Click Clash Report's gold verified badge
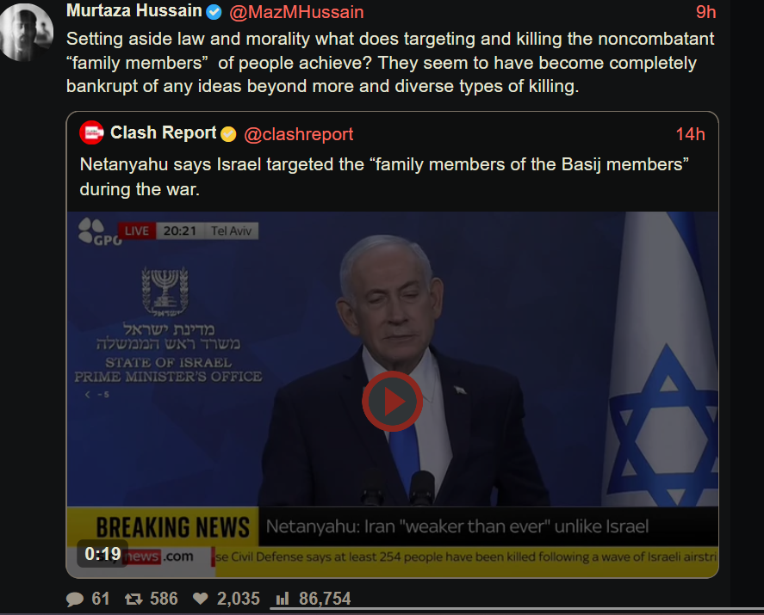This screenshot has width=764, height=615. 228,134
